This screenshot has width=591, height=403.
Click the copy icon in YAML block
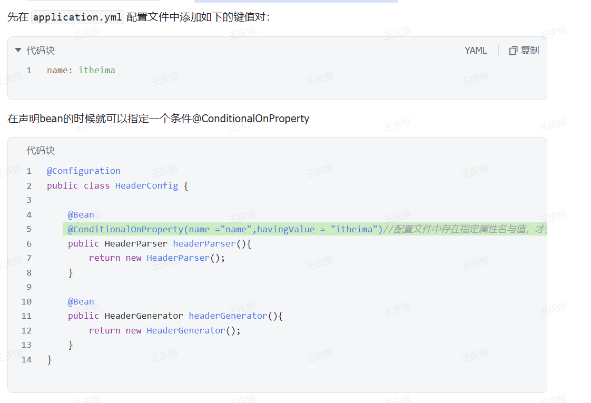[x=513, y=51]
